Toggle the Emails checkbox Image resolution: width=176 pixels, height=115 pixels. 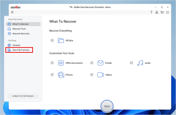tap(92, 63)
